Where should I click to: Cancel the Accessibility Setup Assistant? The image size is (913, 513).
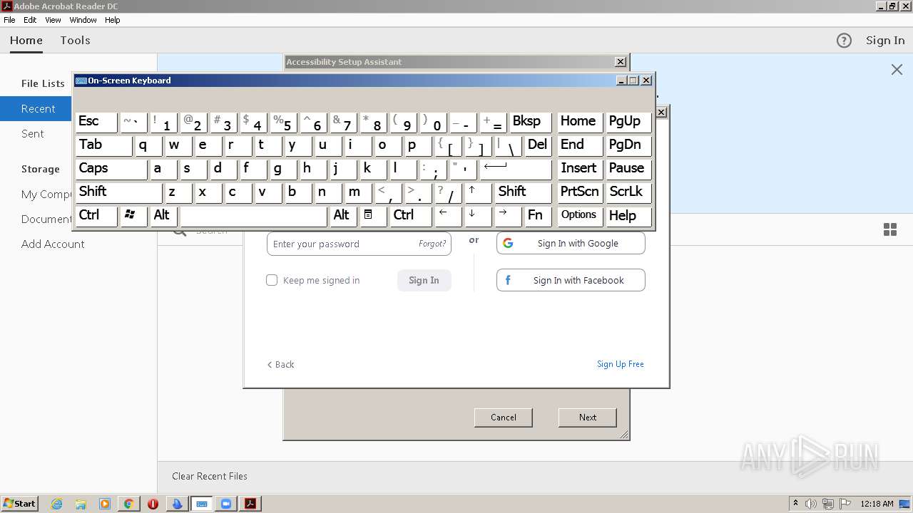pos(504,418)
